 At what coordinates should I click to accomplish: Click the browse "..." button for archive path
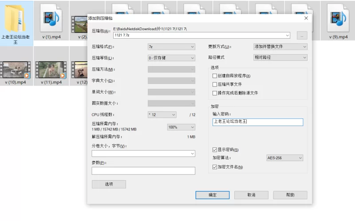click(302, 35)
